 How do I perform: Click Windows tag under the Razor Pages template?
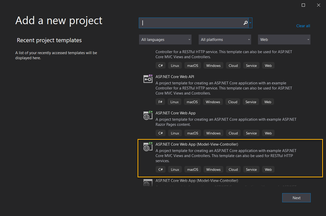[x=213, y=133]
